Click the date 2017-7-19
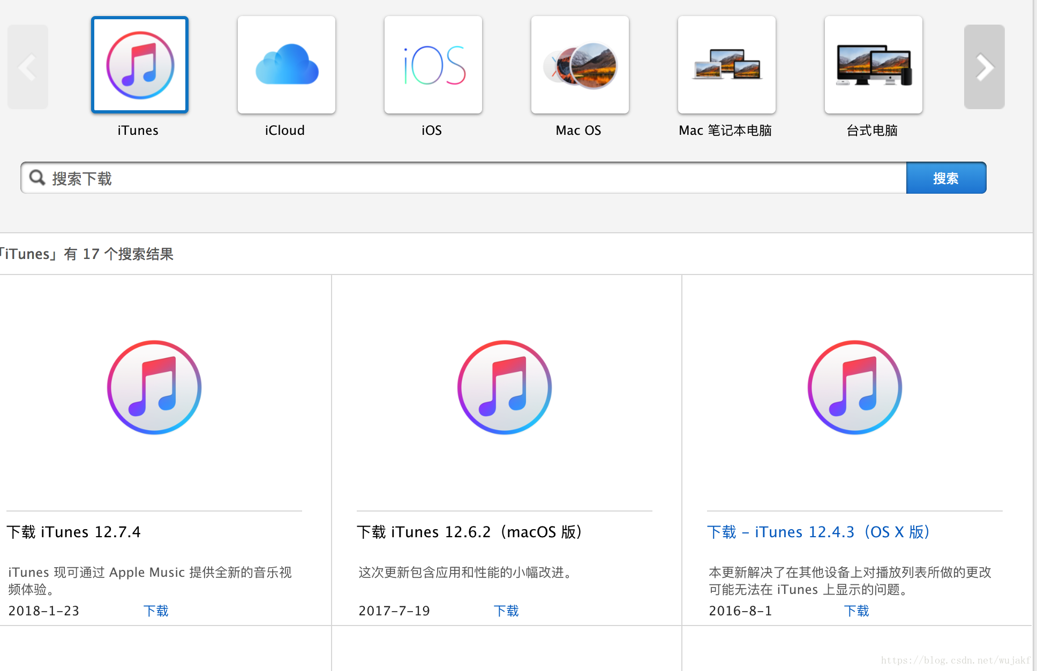This screenshot has height=671, width=1037. coord(394,611)
